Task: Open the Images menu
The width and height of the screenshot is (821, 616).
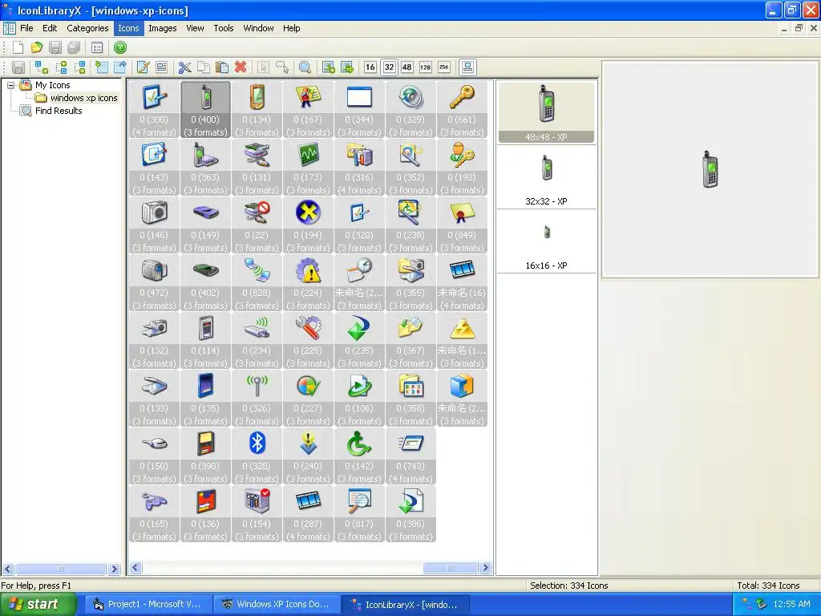Action: point(162,28)
